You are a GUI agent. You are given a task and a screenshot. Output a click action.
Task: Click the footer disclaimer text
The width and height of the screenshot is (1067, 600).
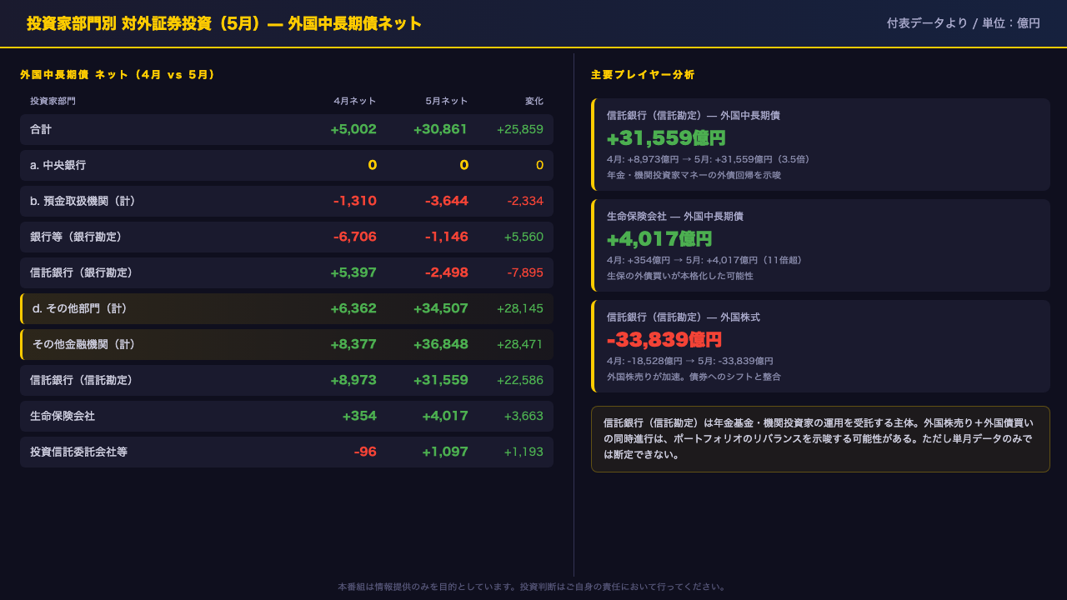533,587
